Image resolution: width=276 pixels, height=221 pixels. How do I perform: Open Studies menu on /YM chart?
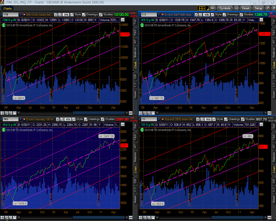(106, 14)
